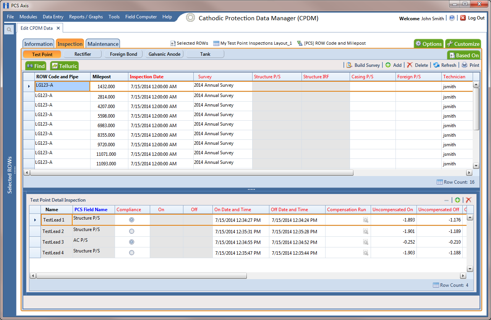Screen dimensions: 491x320
Task: Open Compensation Run lookup for TestLead 2
Action: pos(366,231)
